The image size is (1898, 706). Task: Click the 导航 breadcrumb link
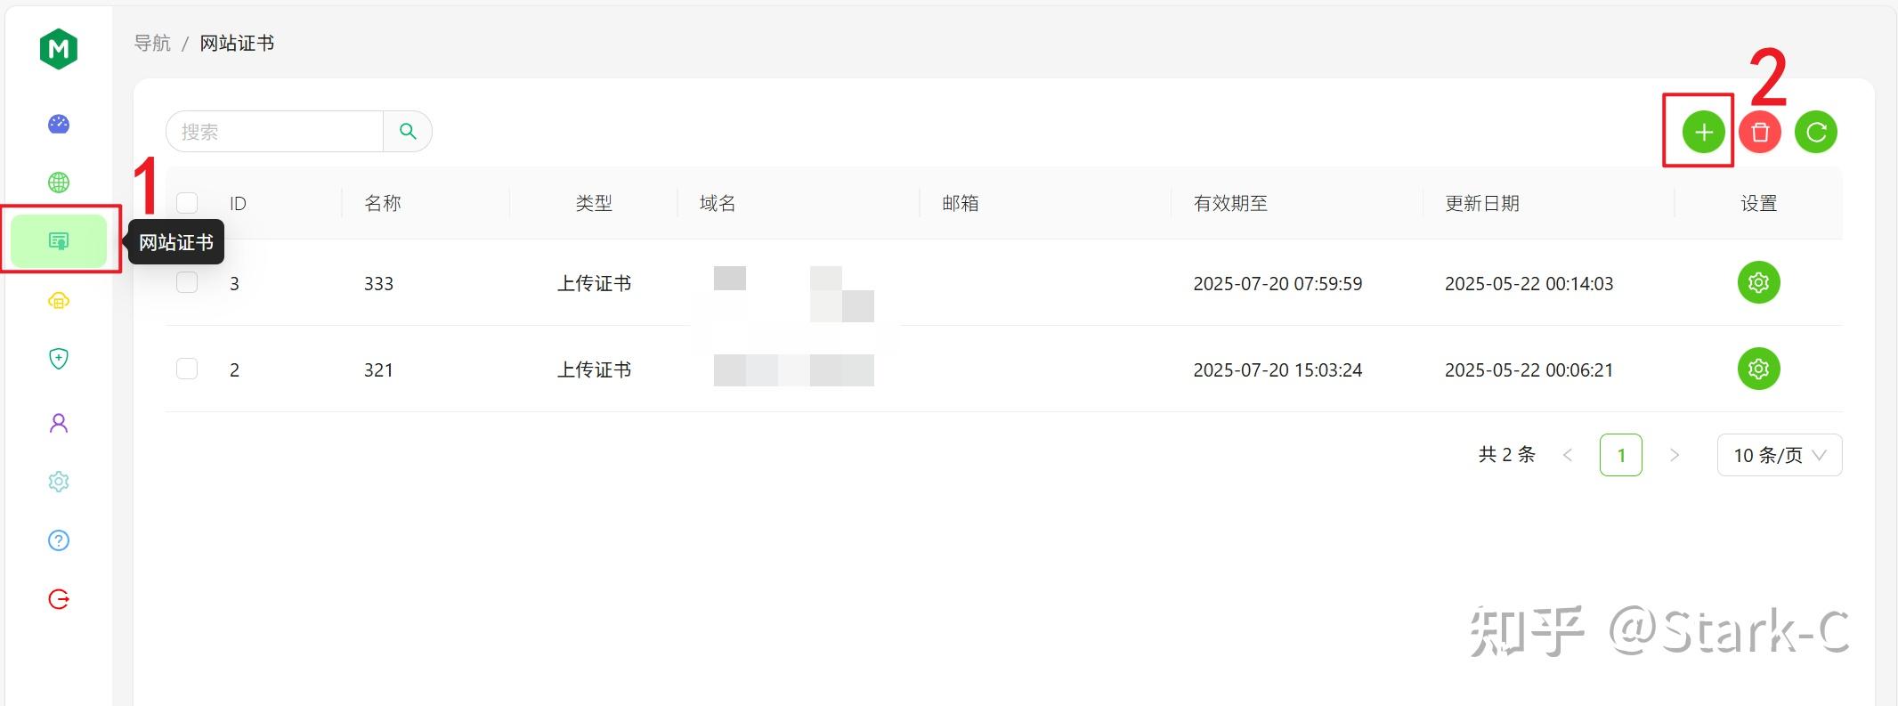coord(152,43)
